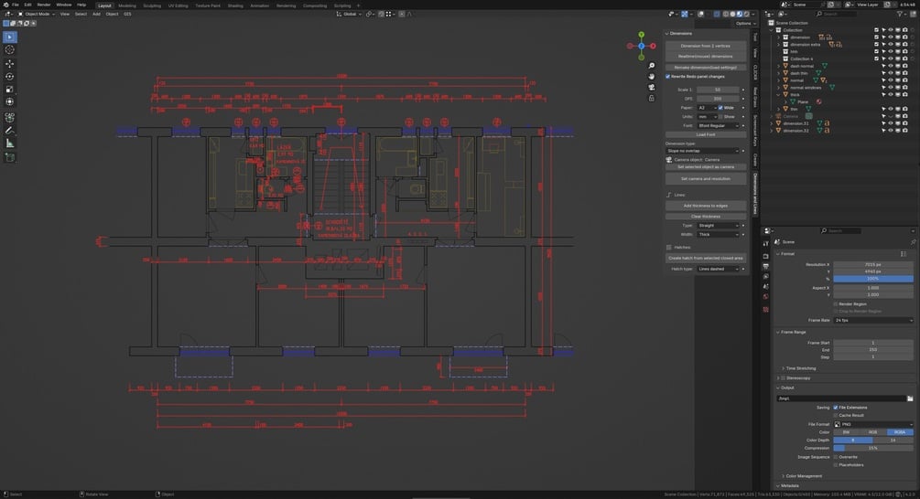Select the Rotate tool

[9, 76]
